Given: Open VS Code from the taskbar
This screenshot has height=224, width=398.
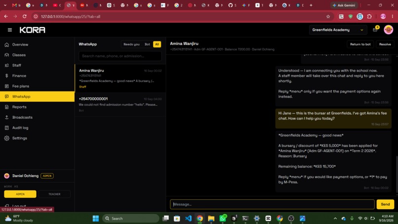Looking at the screenshot, I should click(x=188, y=219).
